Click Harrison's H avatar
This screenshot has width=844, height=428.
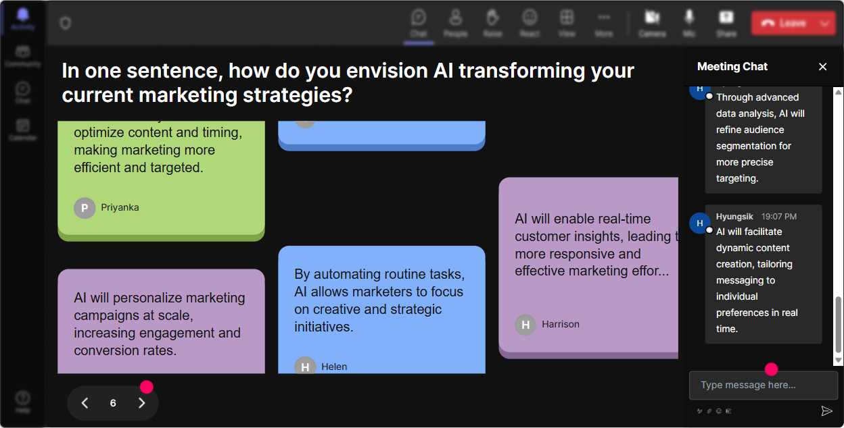525,325
